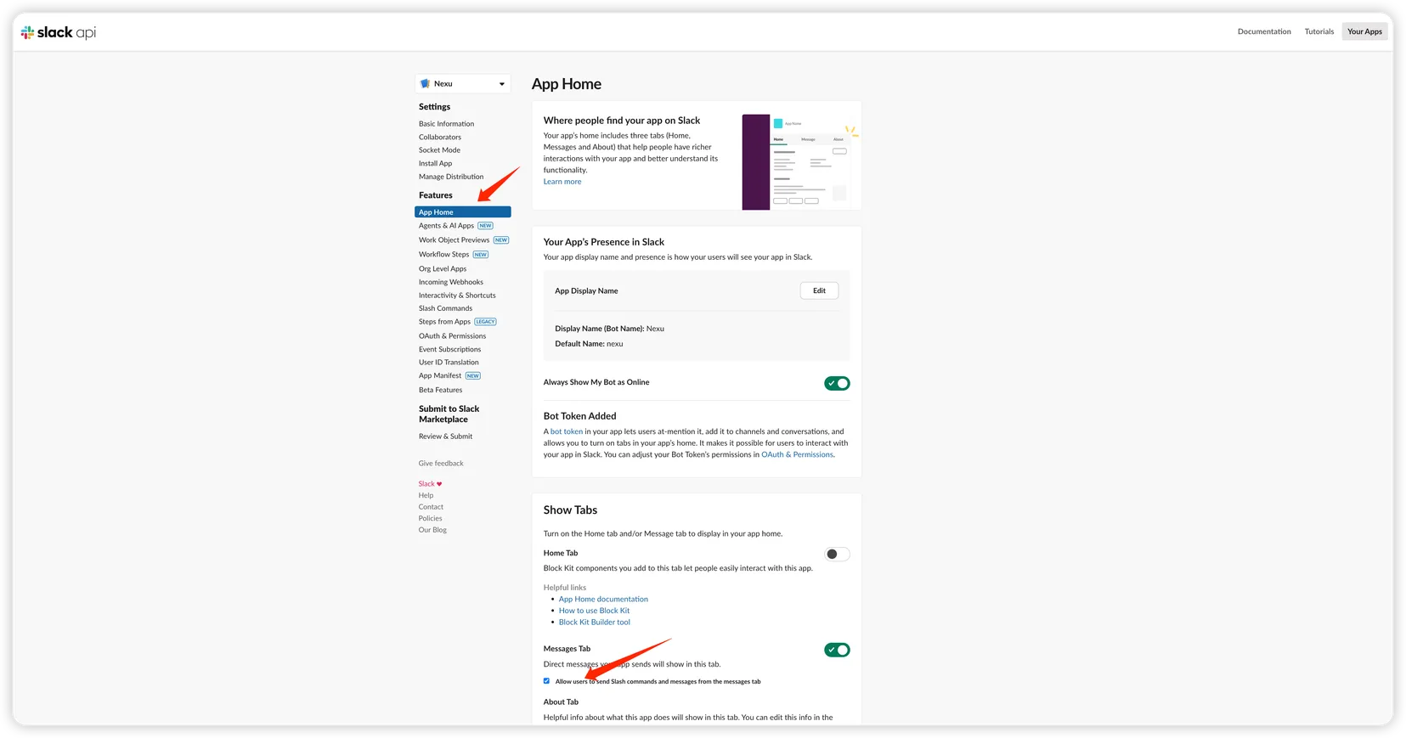Click the NEW badge beside App Manifest
The height and width of the screenshot is (738, 1406).
pos(473,376)
